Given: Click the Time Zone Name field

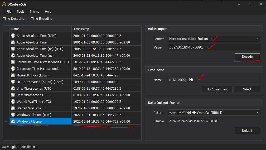Looking at the screenshot, I should (x=214, y=80).
